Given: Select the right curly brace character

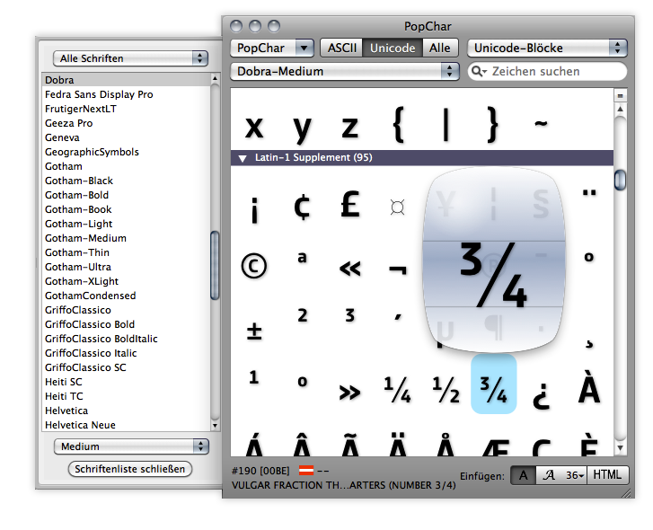Looking at the screenshot, I should tap(493, 124).
